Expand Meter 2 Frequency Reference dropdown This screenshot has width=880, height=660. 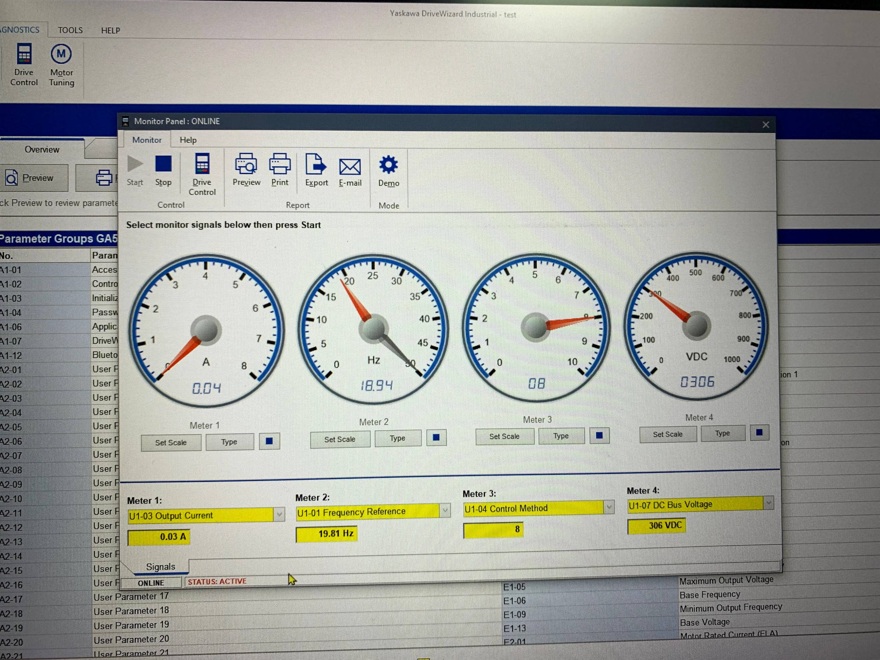445,510
